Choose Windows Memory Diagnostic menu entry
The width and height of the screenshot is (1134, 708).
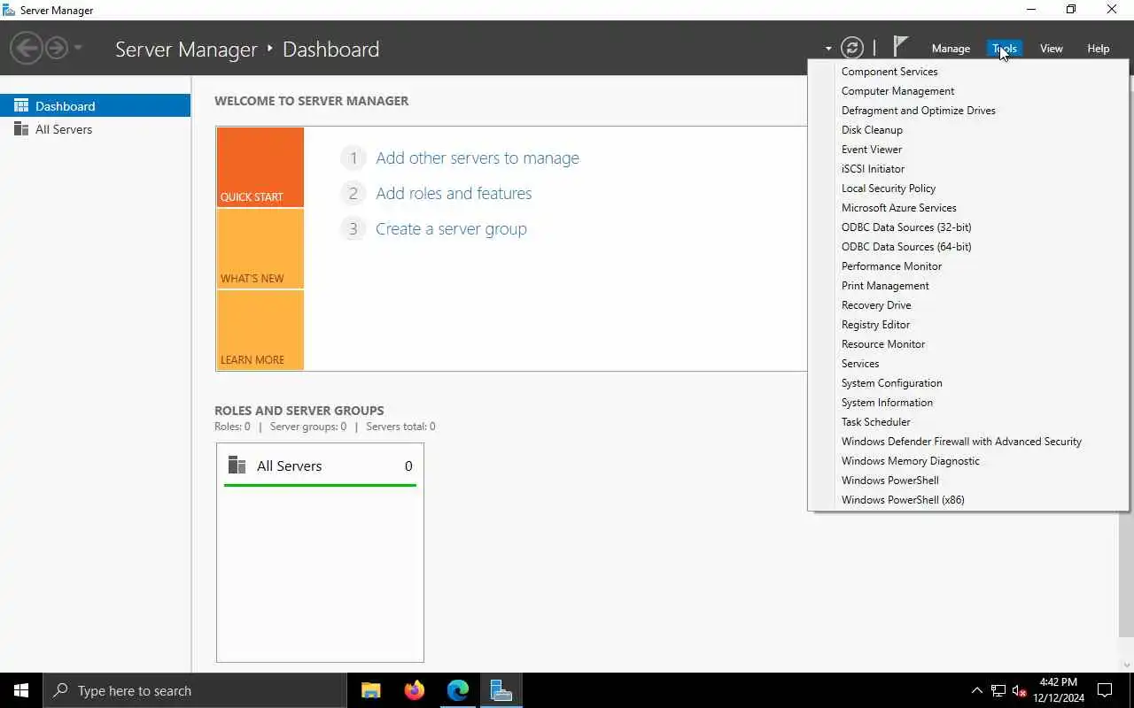tap(968, 461)
